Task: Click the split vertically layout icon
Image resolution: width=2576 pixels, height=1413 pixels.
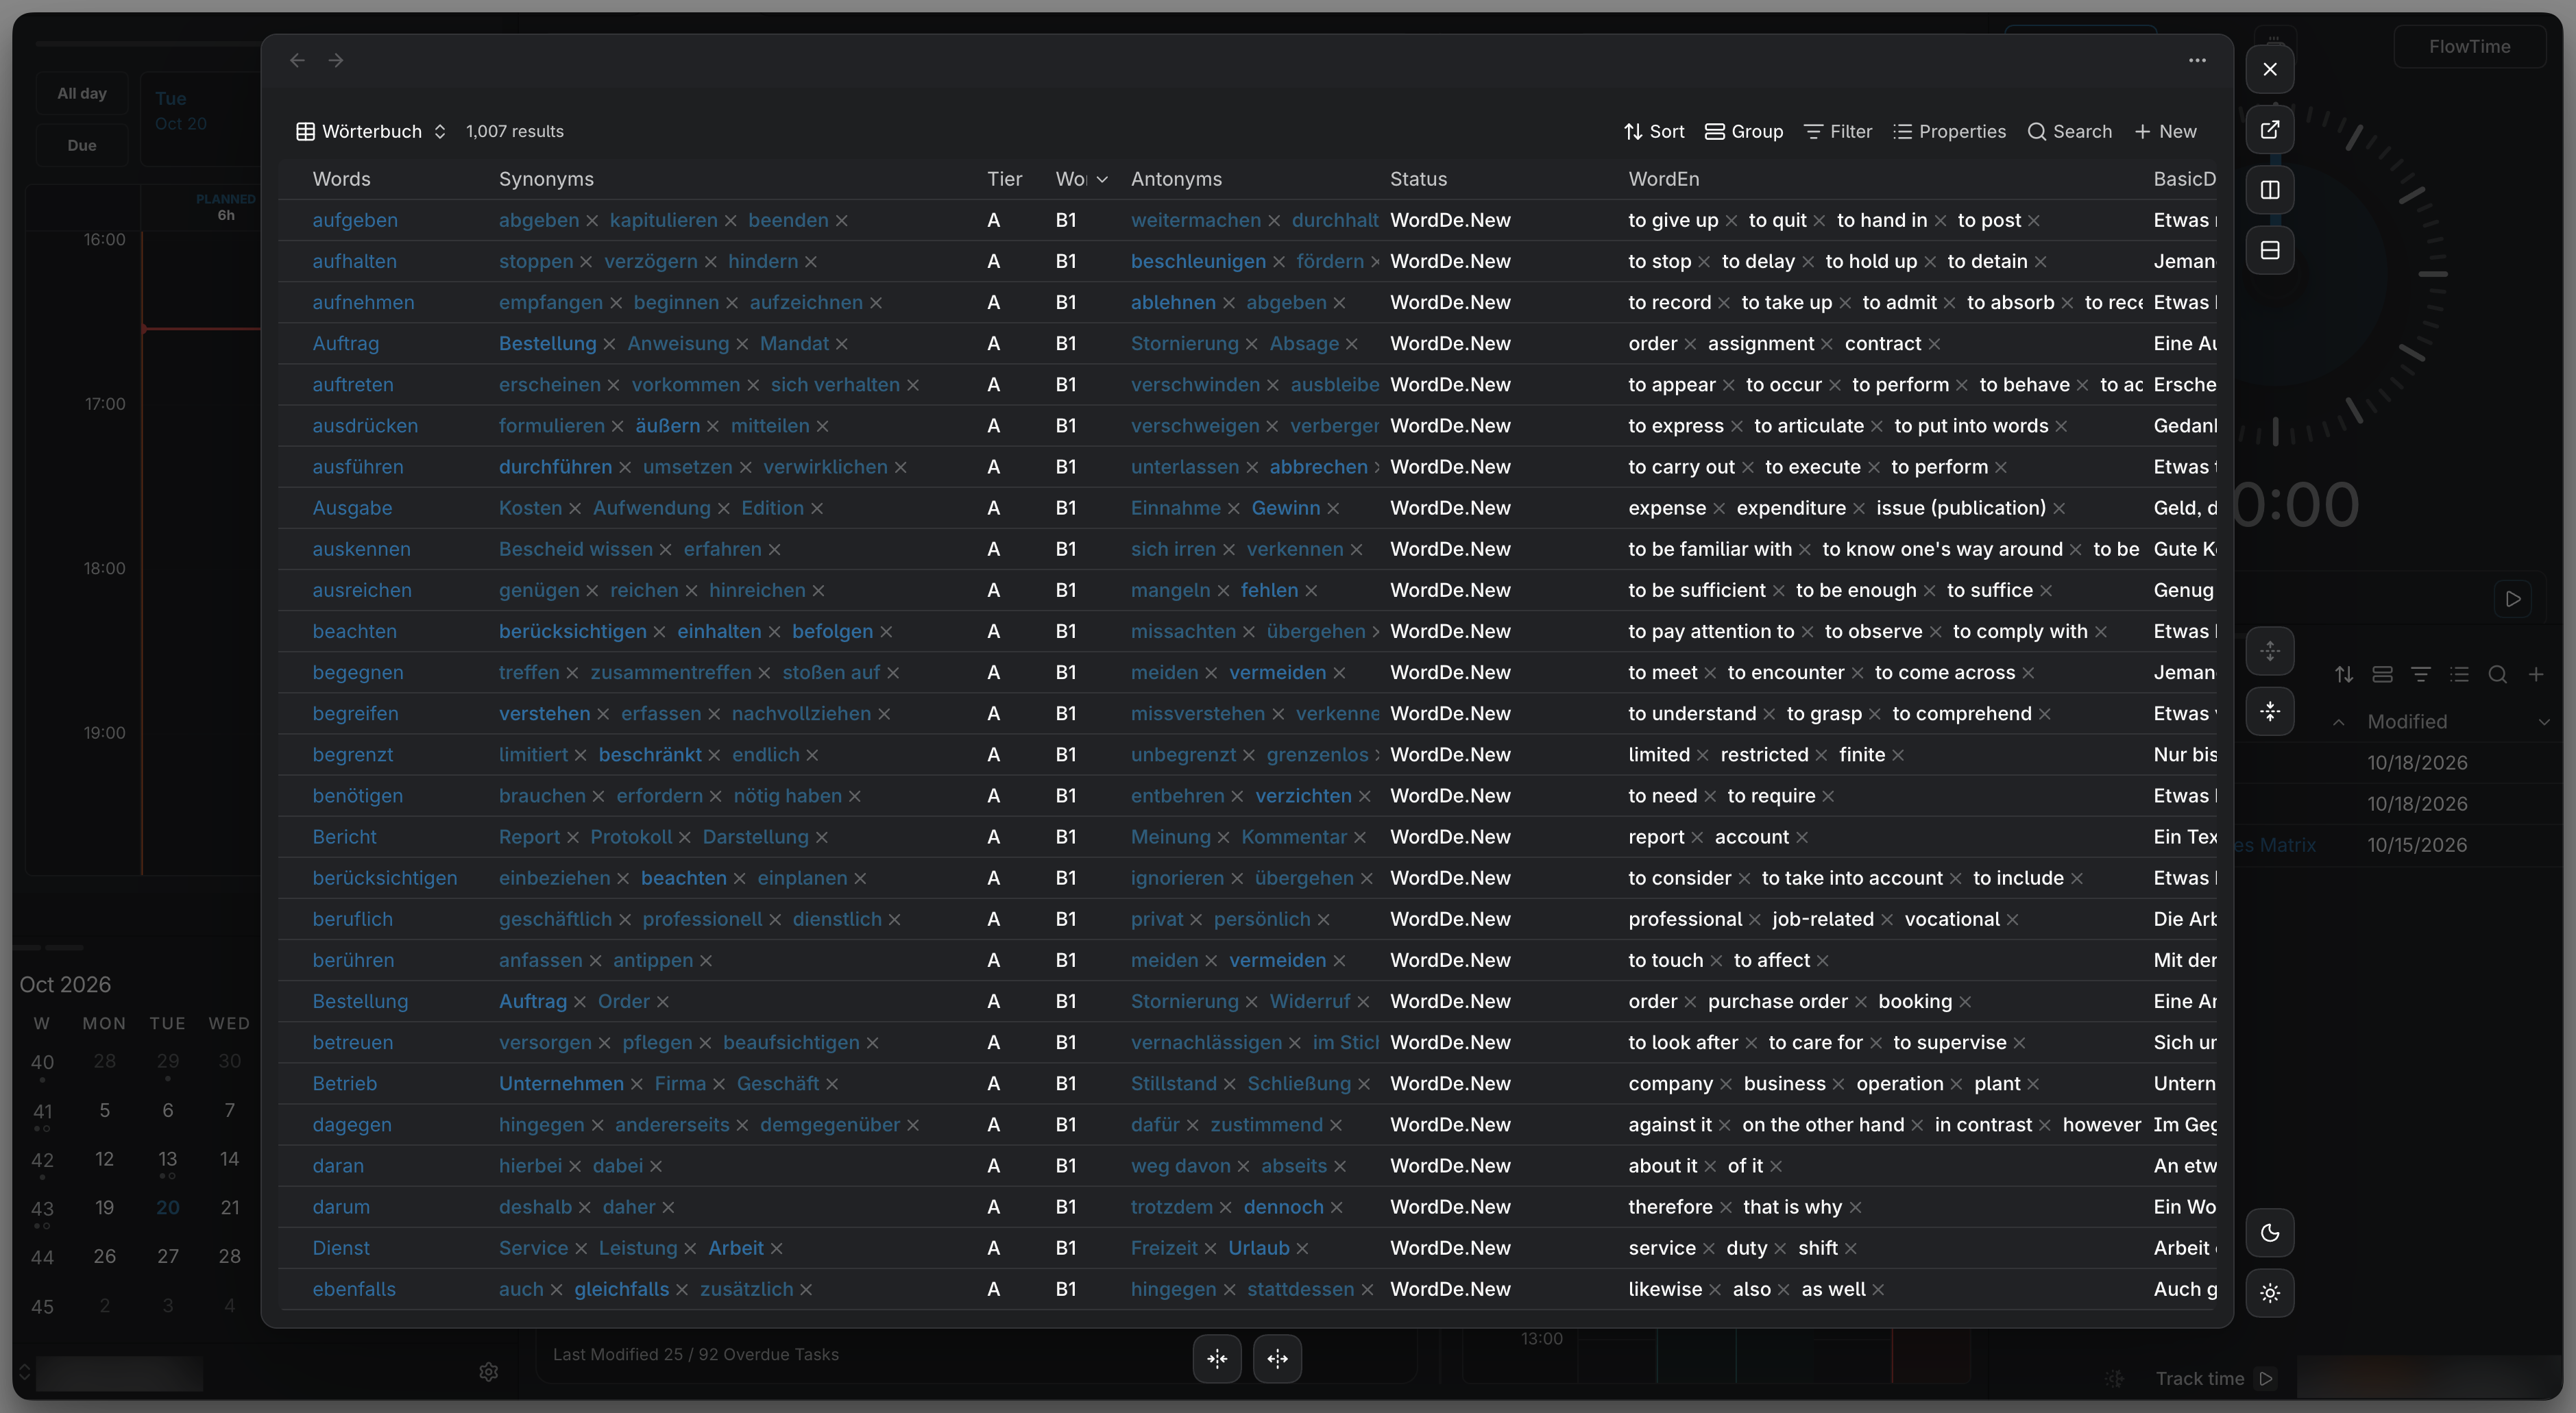Action: pos(2270,190)
